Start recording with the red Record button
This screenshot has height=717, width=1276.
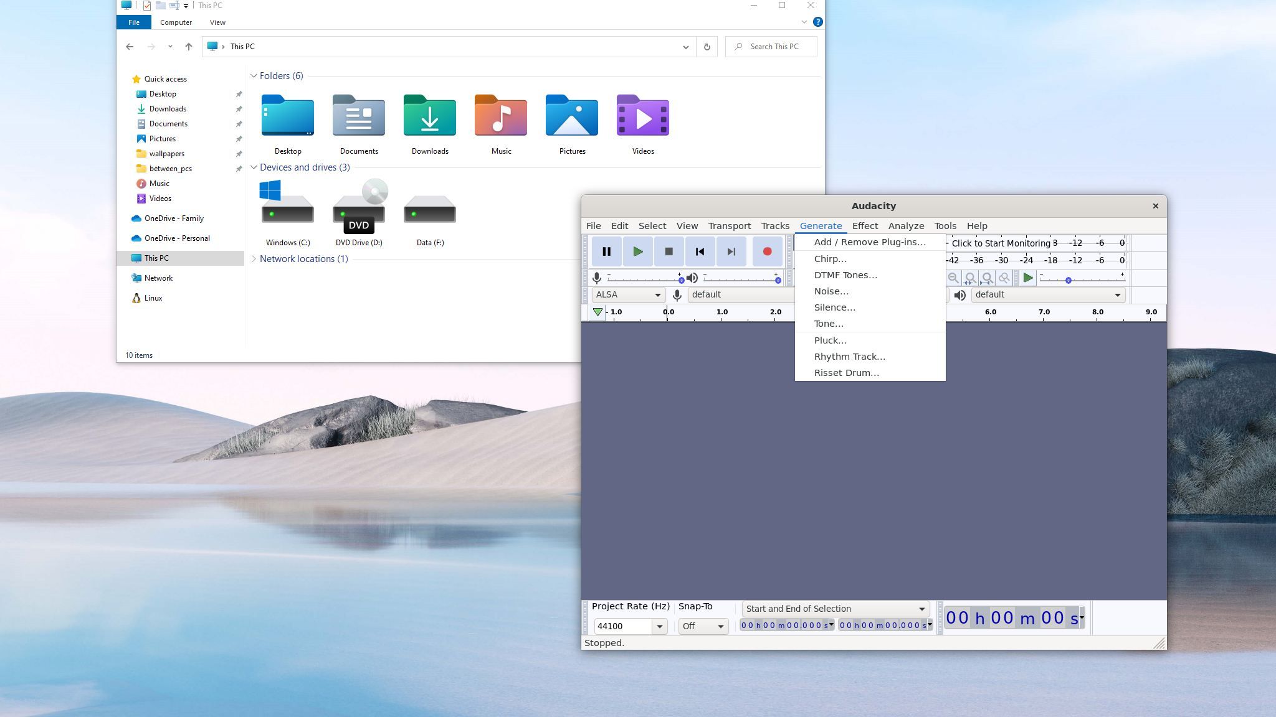767,251
